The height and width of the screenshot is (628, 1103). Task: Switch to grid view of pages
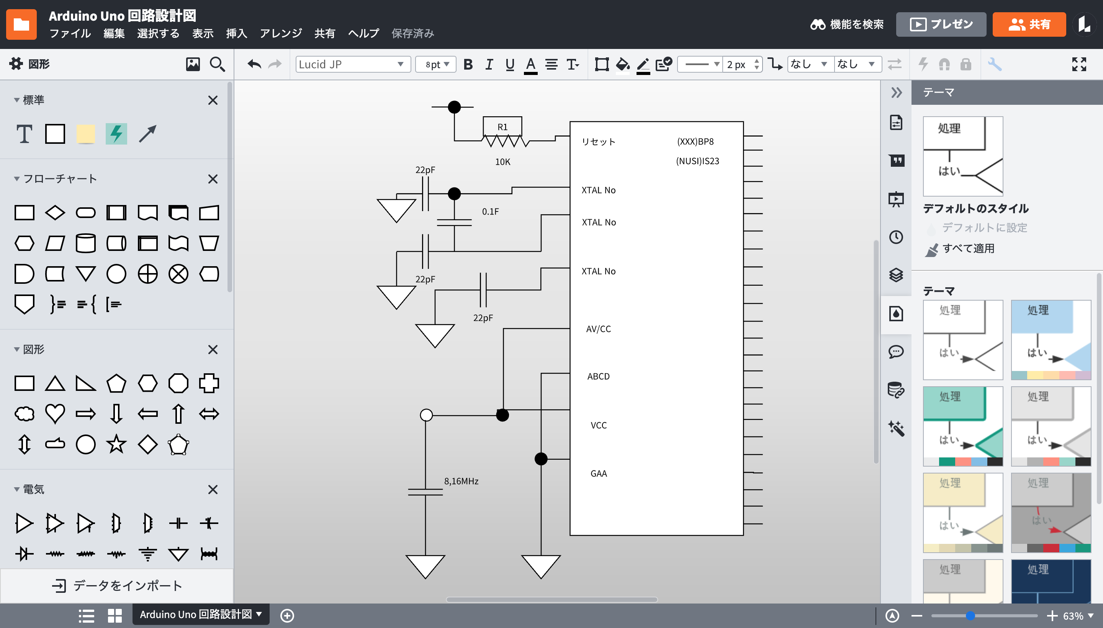click(x=115, y=615)
